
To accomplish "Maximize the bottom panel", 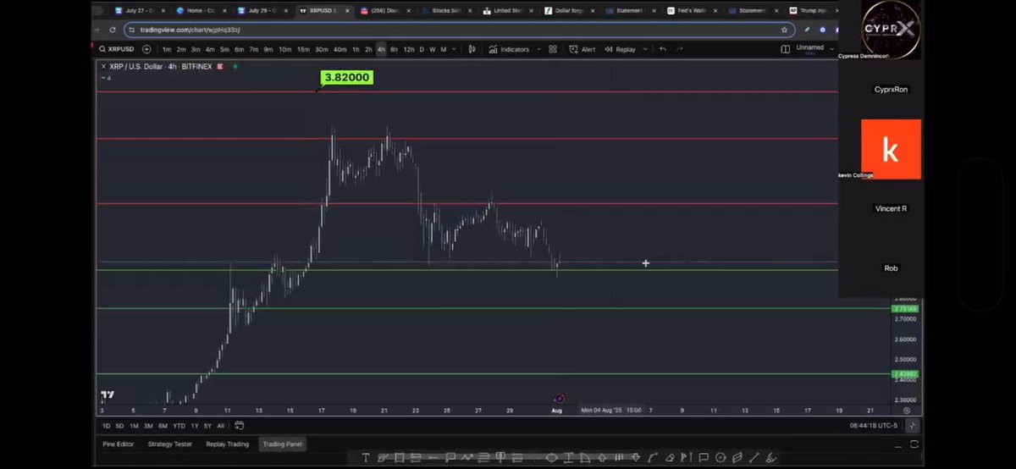I will (x=914, y=444).
